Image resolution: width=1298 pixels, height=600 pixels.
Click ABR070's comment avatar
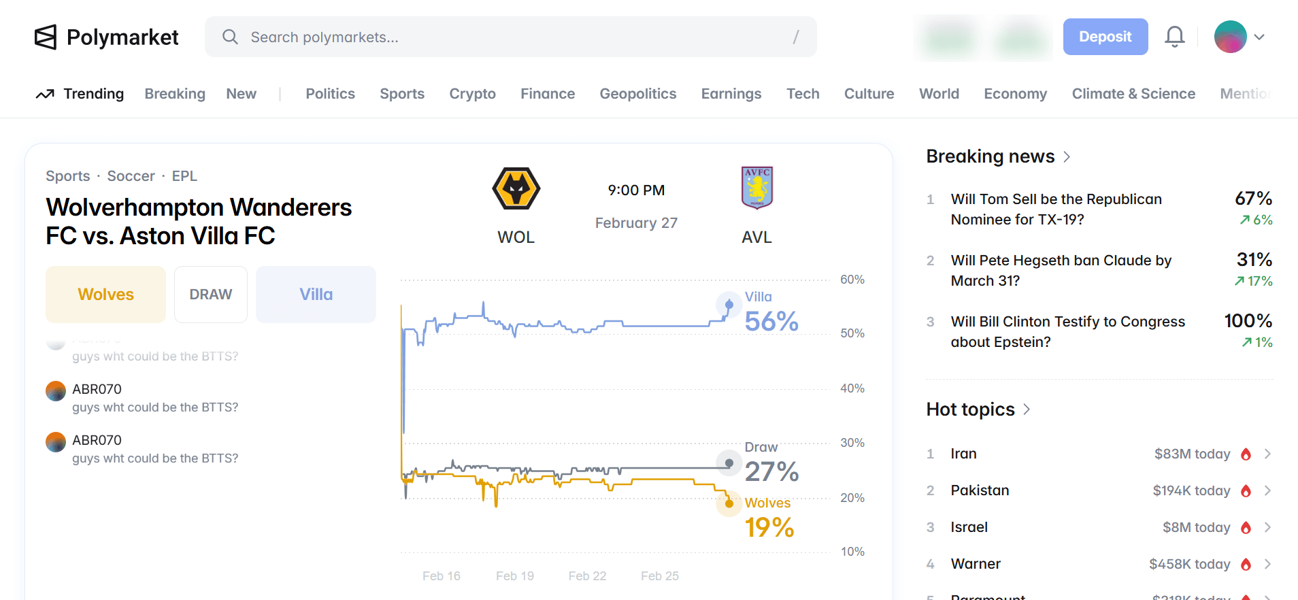(x=56, y=391)
